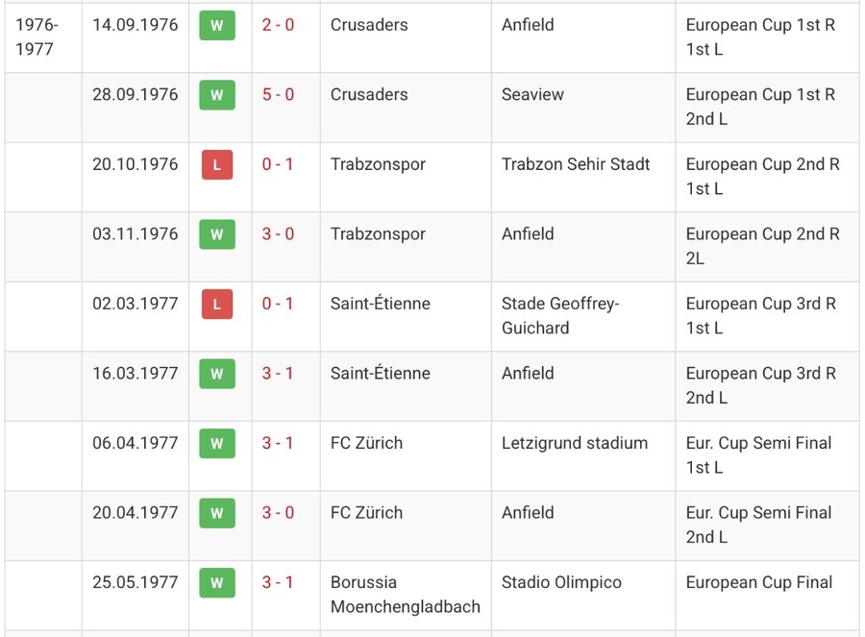
Task: Click the W badge for 28.09.1976 match
Action: click(x=217, y=95)
